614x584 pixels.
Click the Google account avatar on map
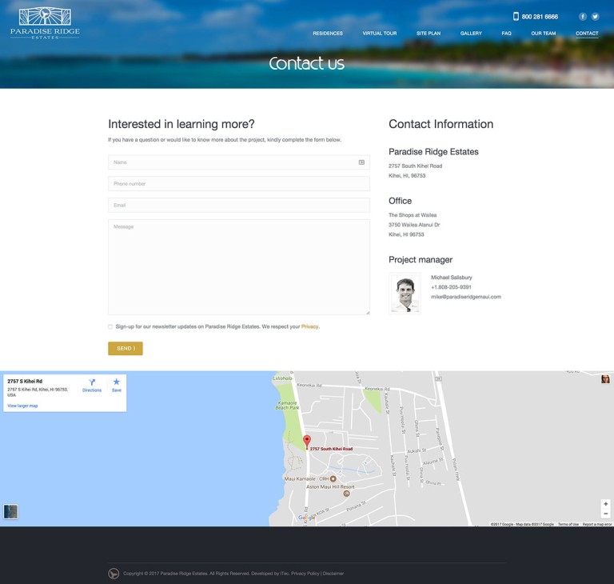coord(605,379)
